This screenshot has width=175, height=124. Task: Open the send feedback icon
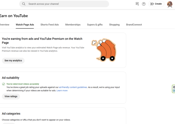tap(137, 4)
